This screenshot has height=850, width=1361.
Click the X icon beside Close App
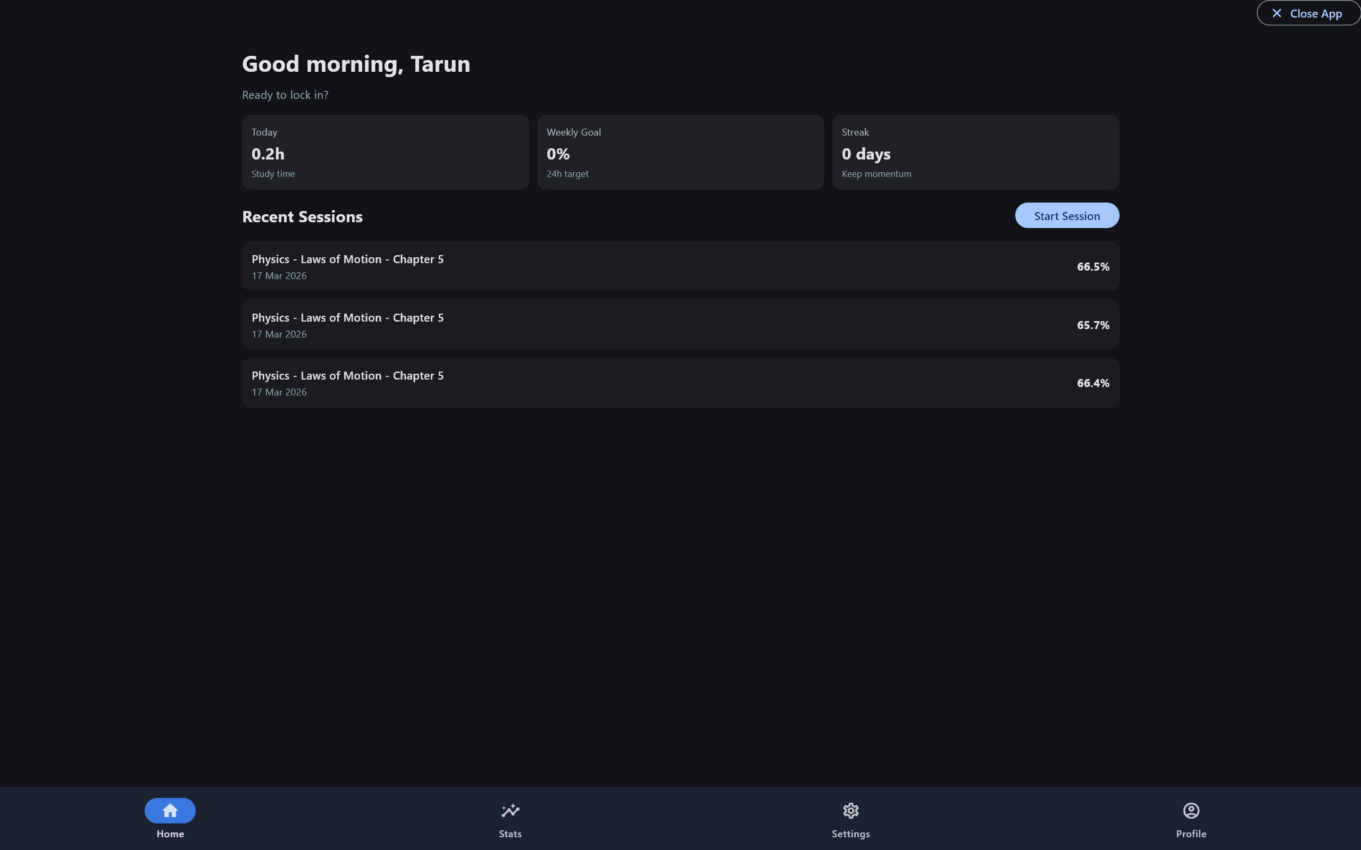1276,13
